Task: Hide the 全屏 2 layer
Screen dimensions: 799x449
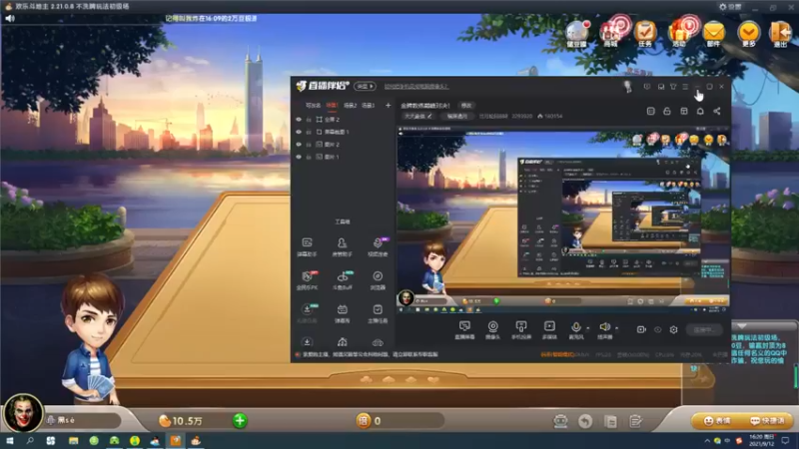Action: (299, 119)
